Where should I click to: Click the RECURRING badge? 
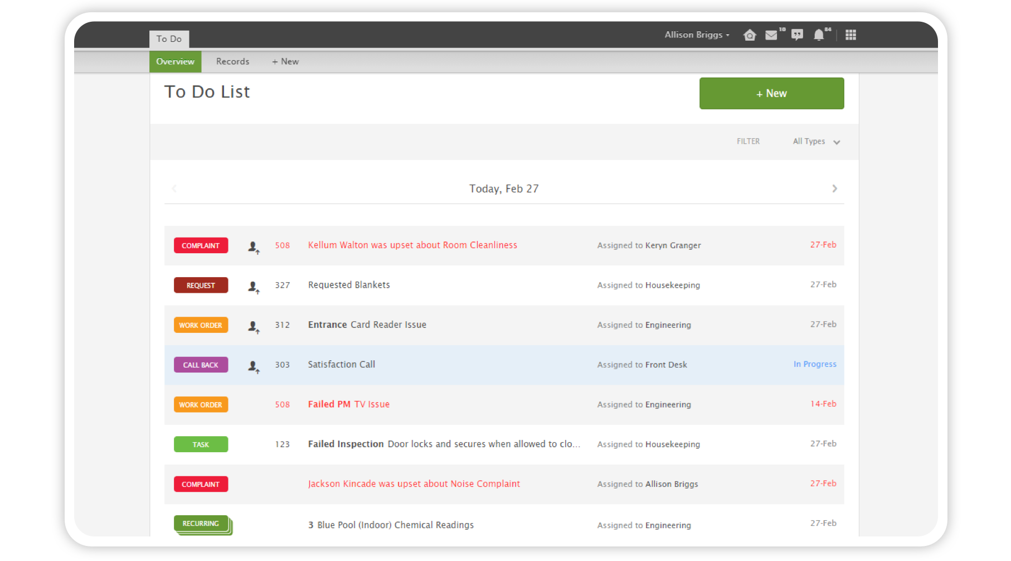click(x=202, y=524)
